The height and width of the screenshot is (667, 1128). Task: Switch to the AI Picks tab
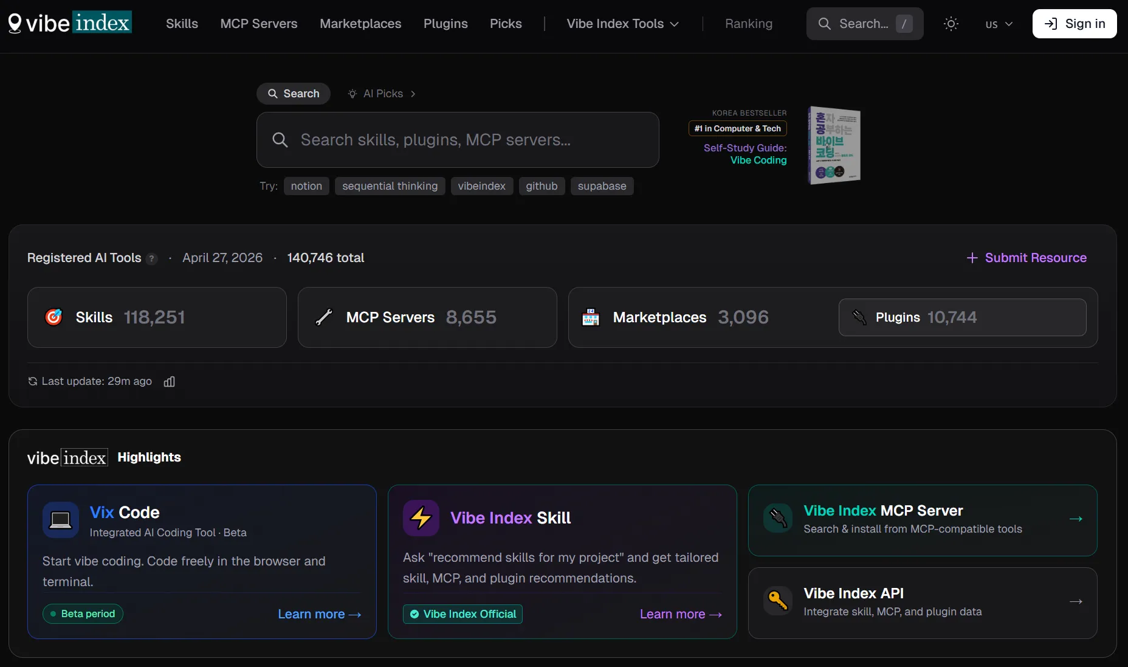(x=382, y=94)
